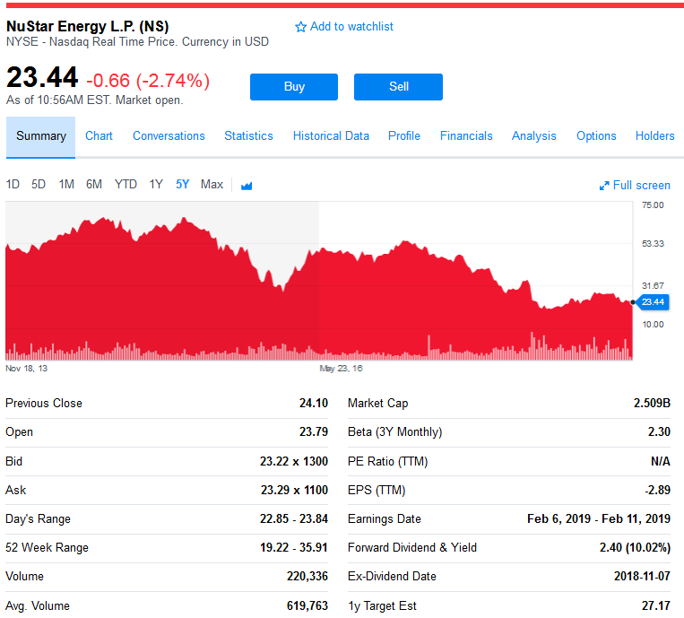Set the chart range to 1D
The width and height of the screenshot is (684, 618).
click(x=13, y=185)
